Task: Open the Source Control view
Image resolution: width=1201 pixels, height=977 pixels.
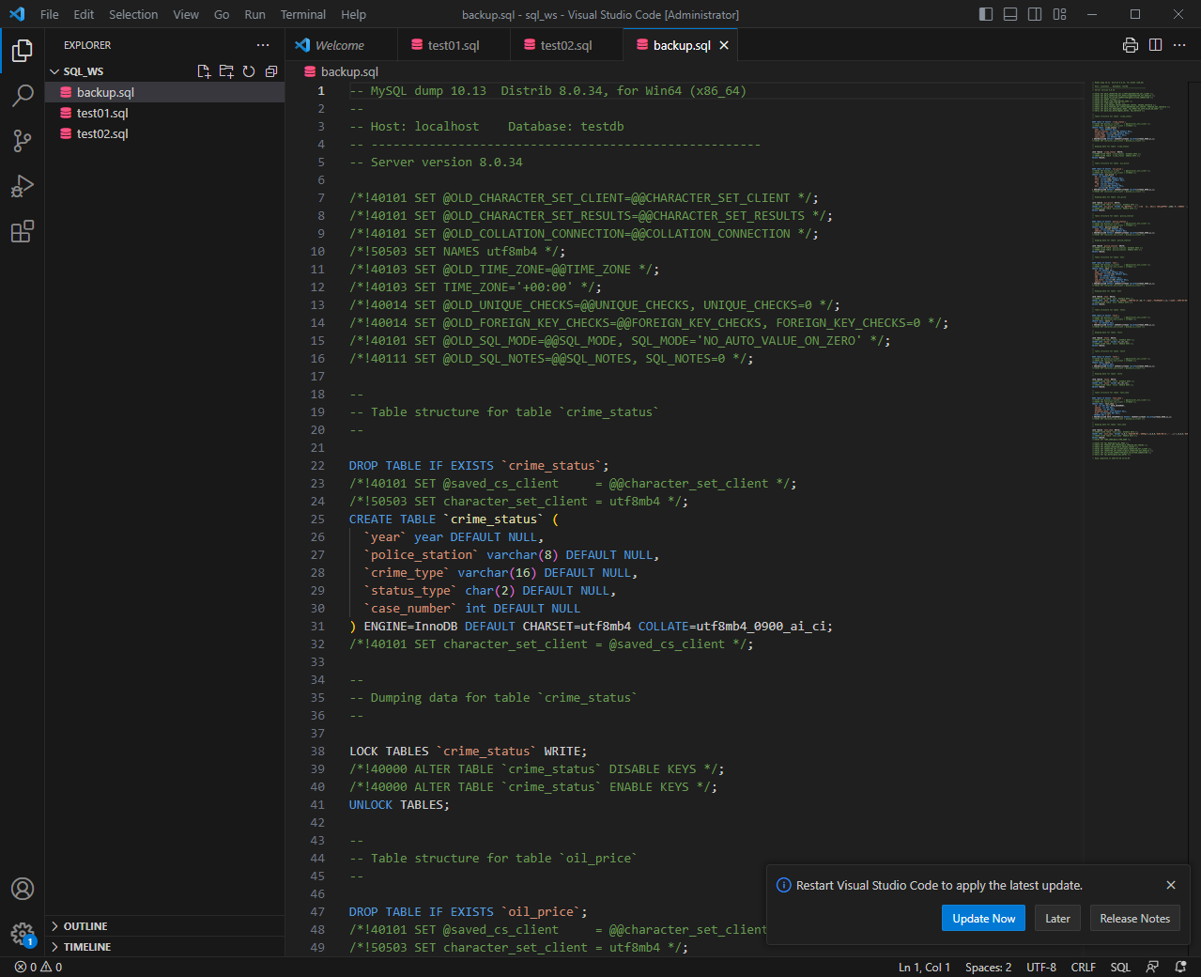Action: [23, 141]
